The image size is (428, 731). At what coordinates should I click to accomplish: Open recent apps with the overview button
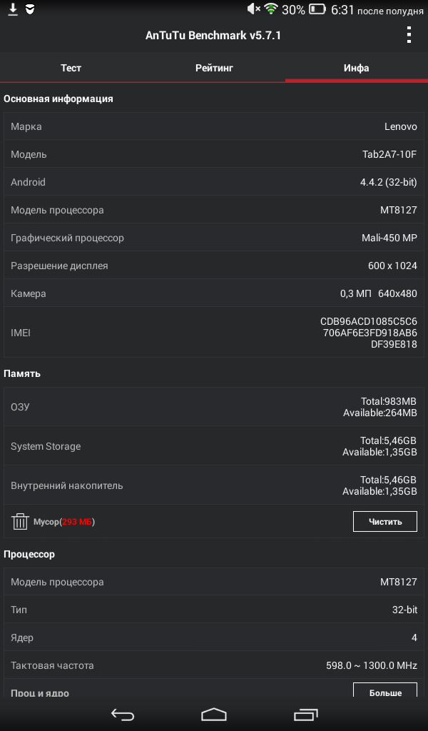(305, 715)
